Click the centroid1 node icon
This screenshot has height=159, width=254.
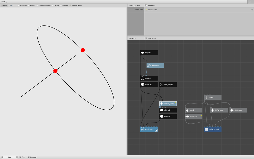click(149, 65)
